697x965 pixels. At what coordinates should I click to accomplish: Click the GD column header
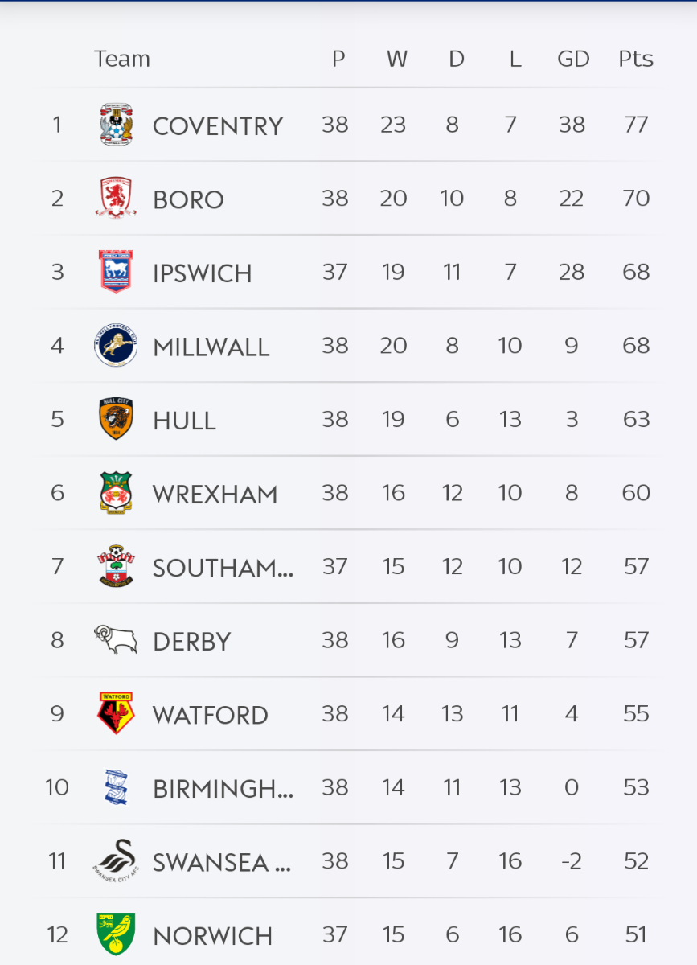pyautogui.click(x=573, y=60)
